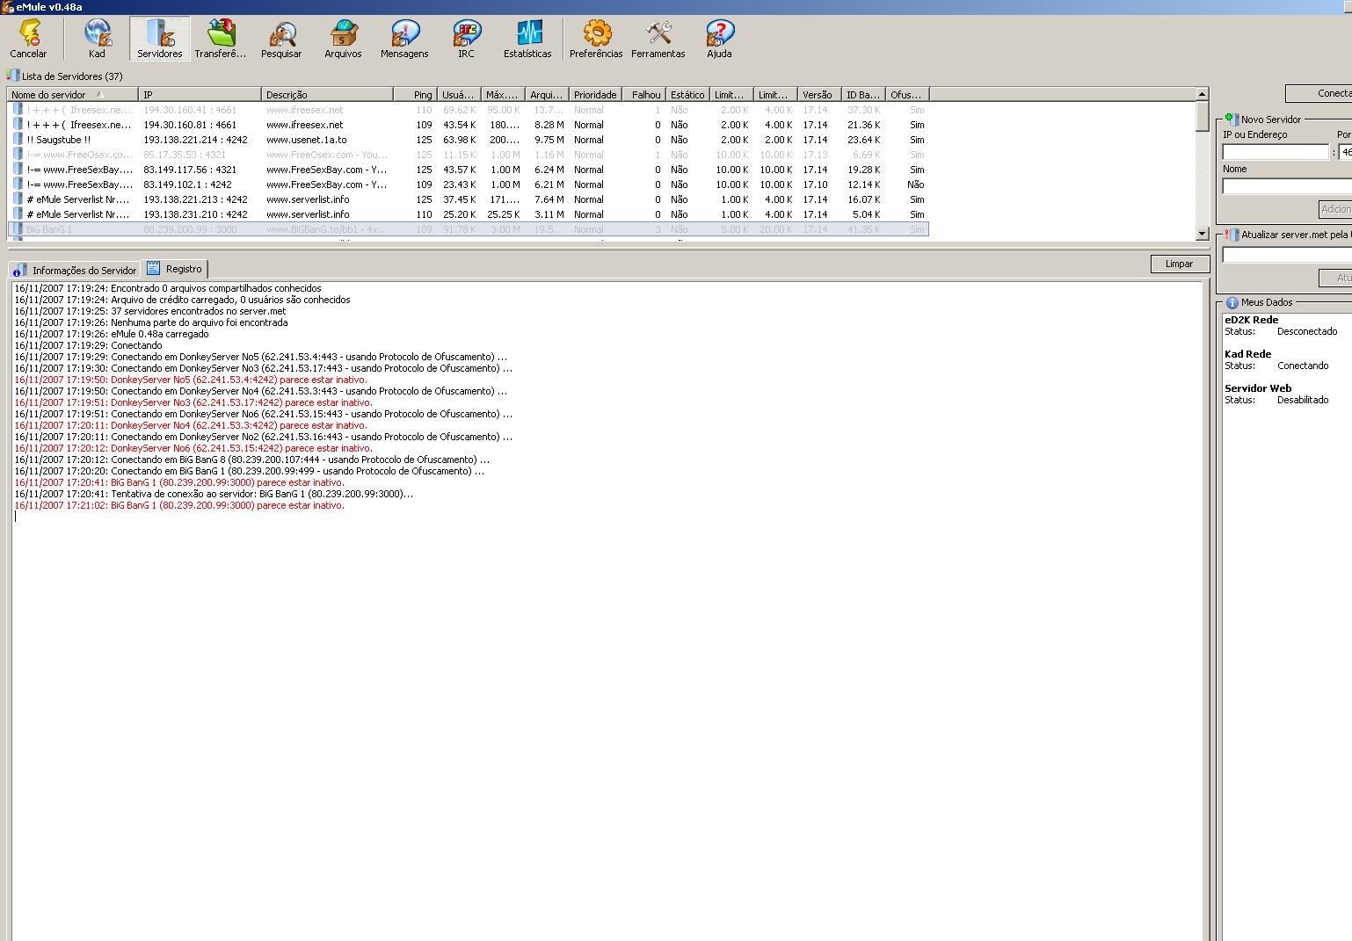The height and width of the screenshot is (941, 1352).
Task: Open the IRC chat icon
Action: click(466, 40)
